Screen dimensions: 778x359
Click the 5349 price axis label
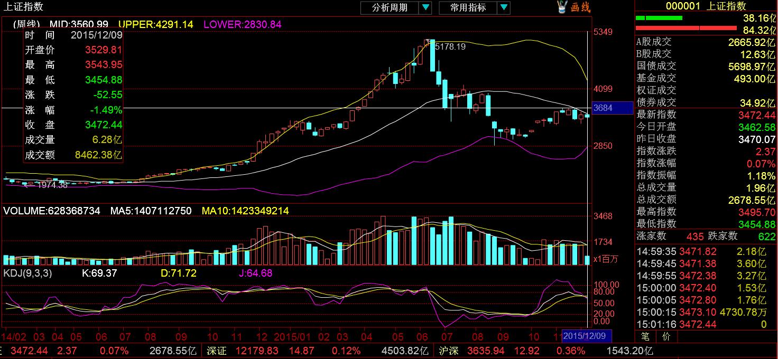coord(603,32)
